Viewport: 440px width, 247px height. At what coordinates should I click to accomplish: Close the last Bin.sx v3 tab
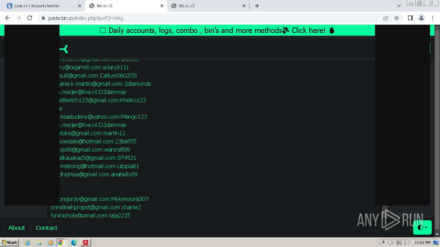click(244, 6)
